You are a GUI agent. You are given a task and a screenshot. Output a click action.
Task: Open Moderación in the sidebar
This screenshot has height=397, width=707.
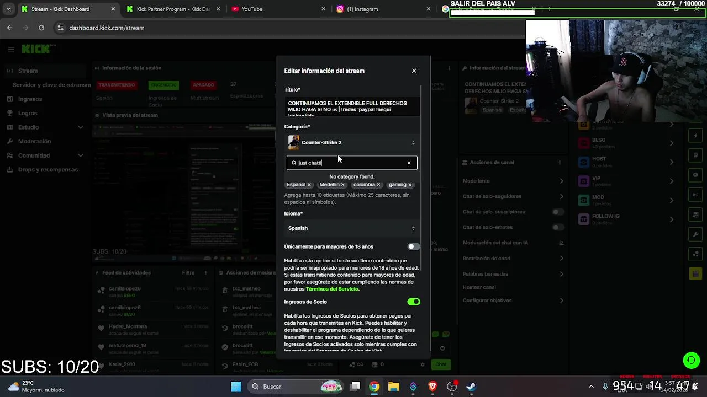tap(34, 142)
